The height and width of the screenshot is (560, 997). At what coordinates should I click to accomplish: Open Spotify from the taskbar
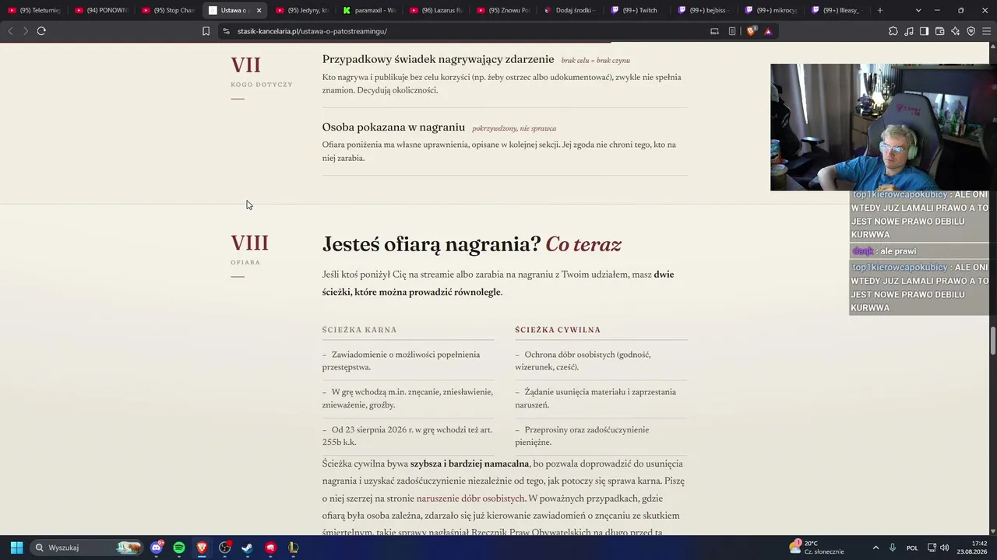pos(179,548)
